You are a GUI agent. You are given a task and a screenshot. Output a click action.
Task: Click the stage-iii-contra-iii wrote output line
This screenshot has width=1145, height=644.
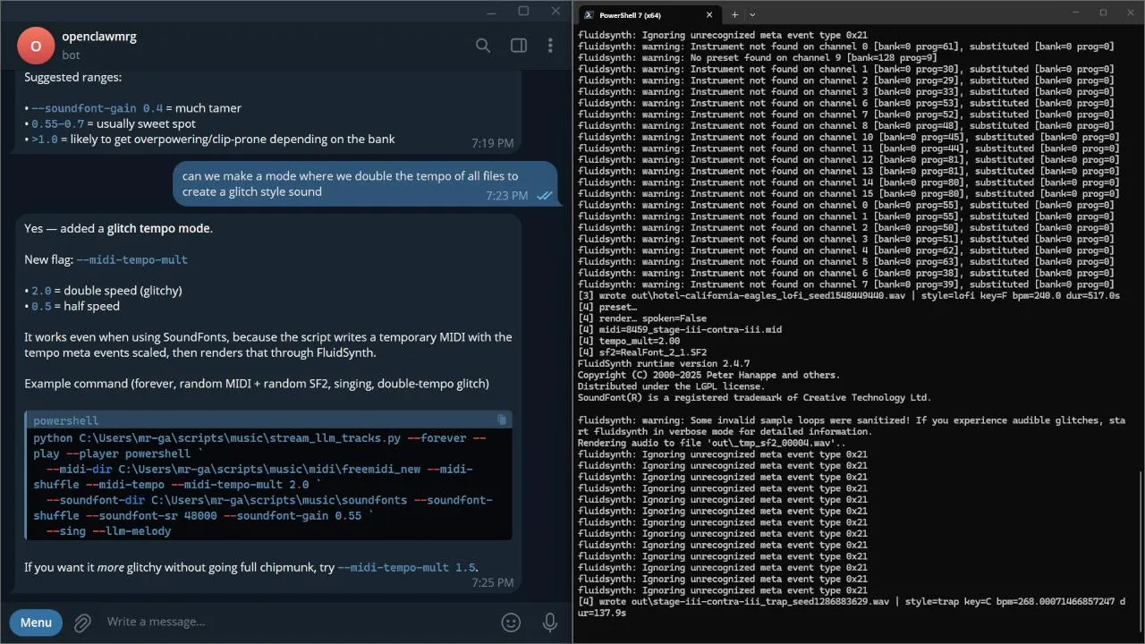(x=852, y=606)
